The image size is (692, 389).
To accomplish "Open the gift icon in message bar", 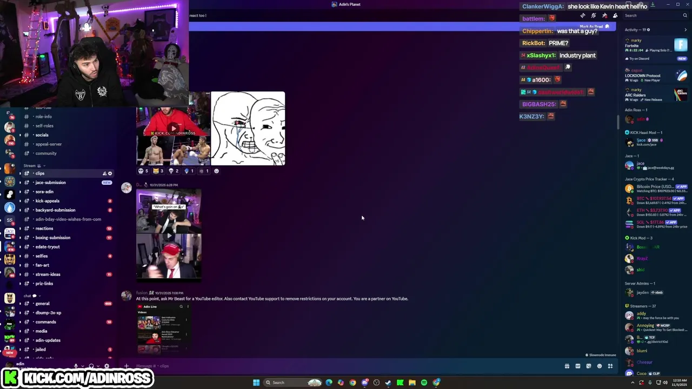I will tap(567, 366).
